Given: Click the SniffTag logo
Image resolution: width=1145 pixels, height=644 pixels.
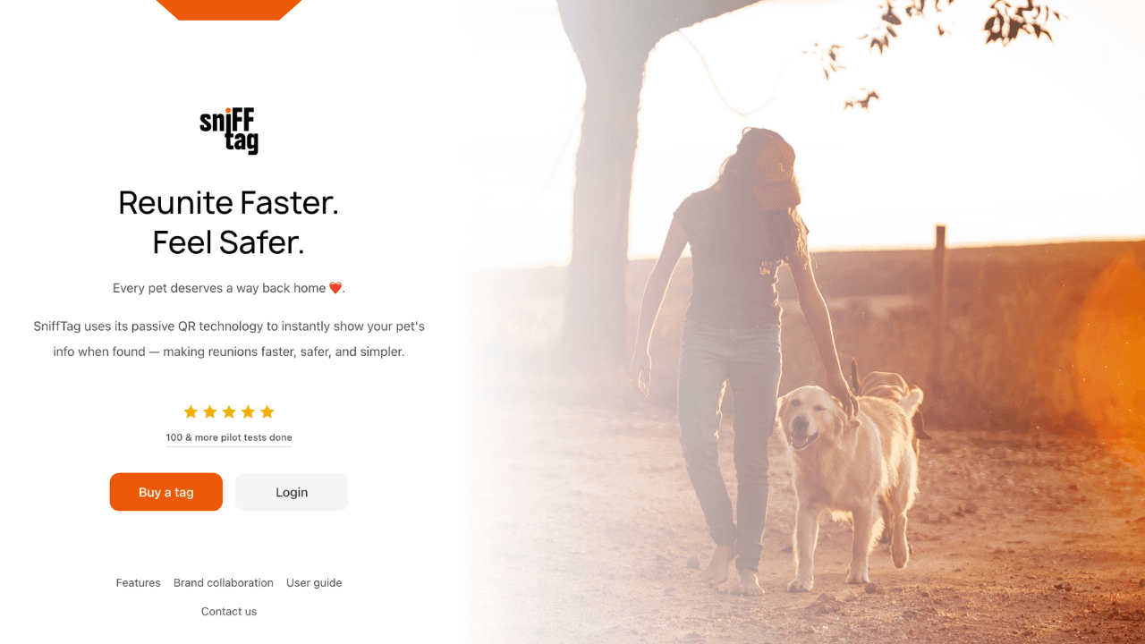Looking at the screenshot, I should pyautogui.click(x=229, y=131).
